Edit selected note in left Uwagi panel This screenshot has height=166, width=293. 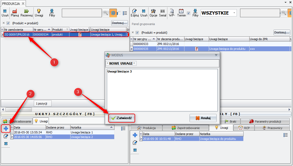(x=6, y=136)
